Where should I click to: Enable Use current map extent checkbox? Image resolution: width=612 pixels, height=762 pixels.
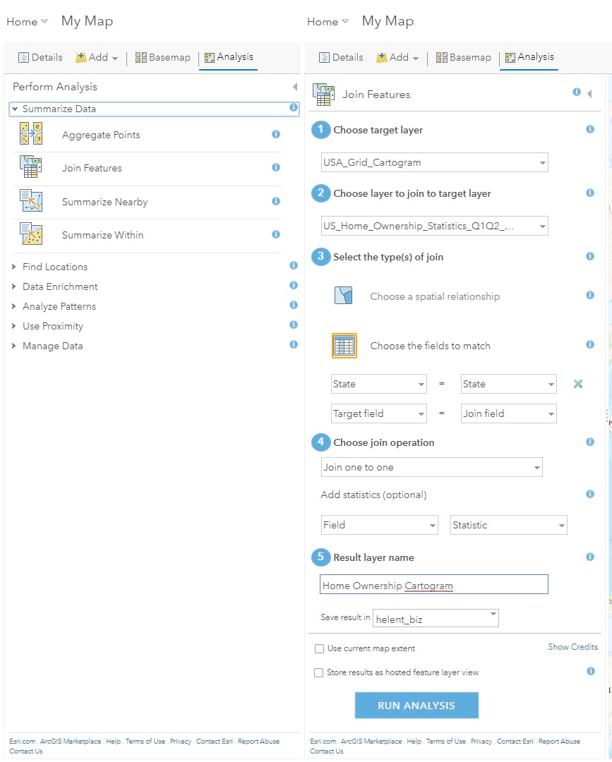coord(319,648)
